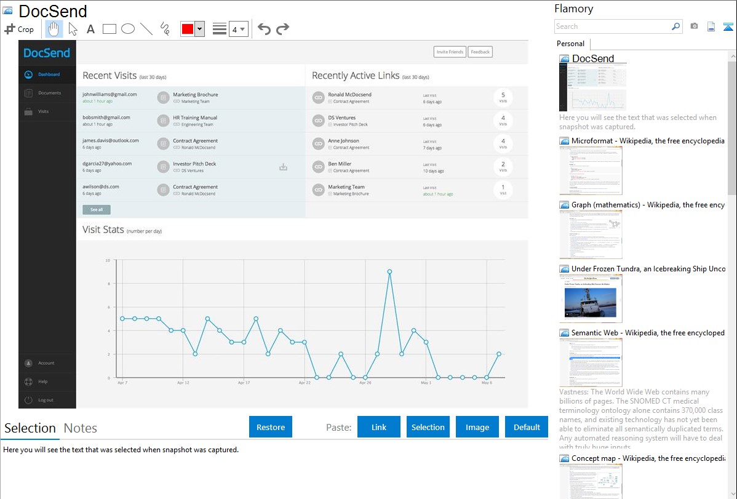Click the Ronald McDocsend link icon
The width and height of the screenshot is (737, 499).
coord(318,98)
